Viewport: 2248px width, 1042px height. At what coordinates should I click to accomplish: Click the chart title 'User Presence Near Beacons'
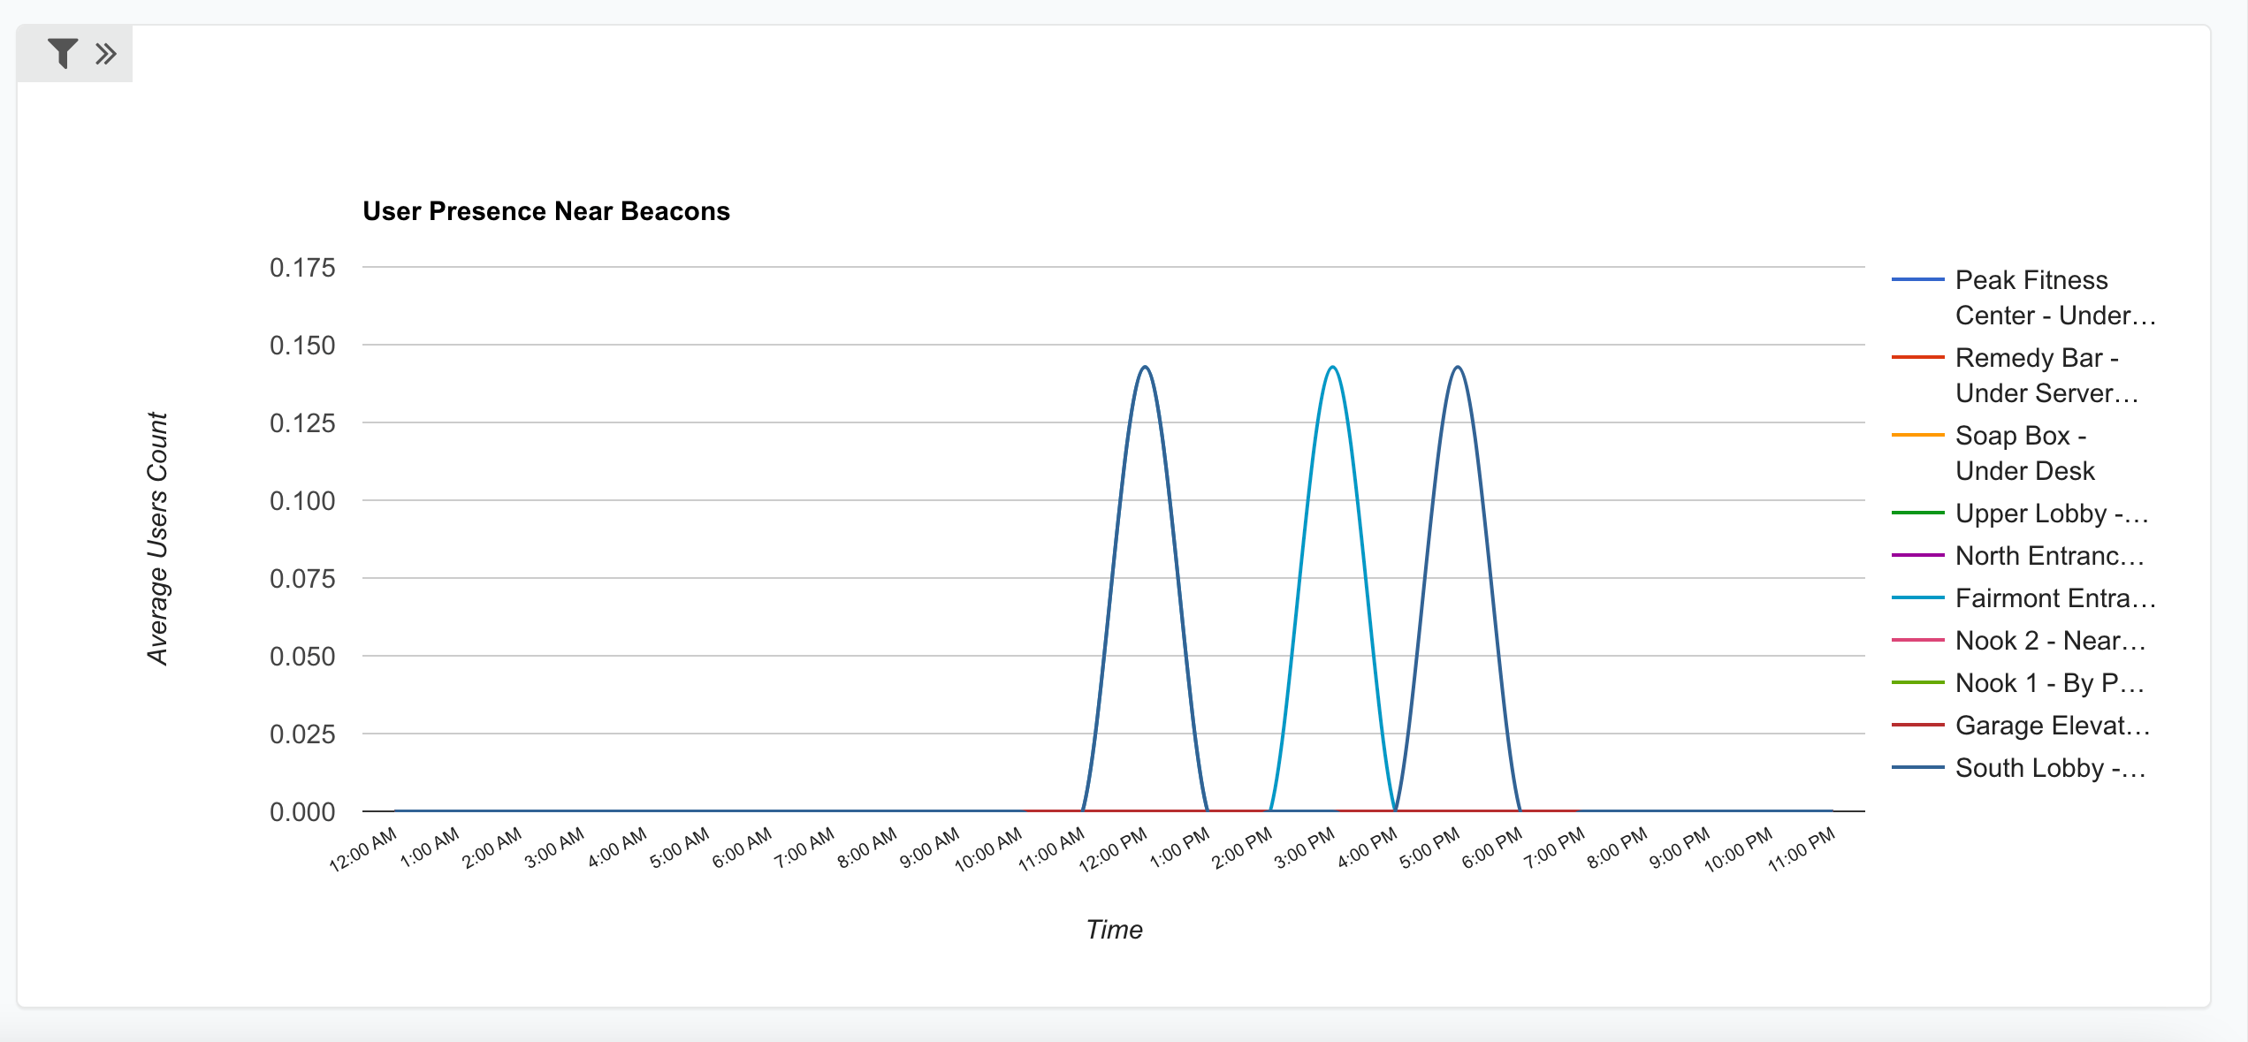[545, 211]
